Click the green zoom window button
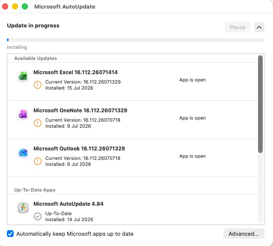 click(25, 6)
